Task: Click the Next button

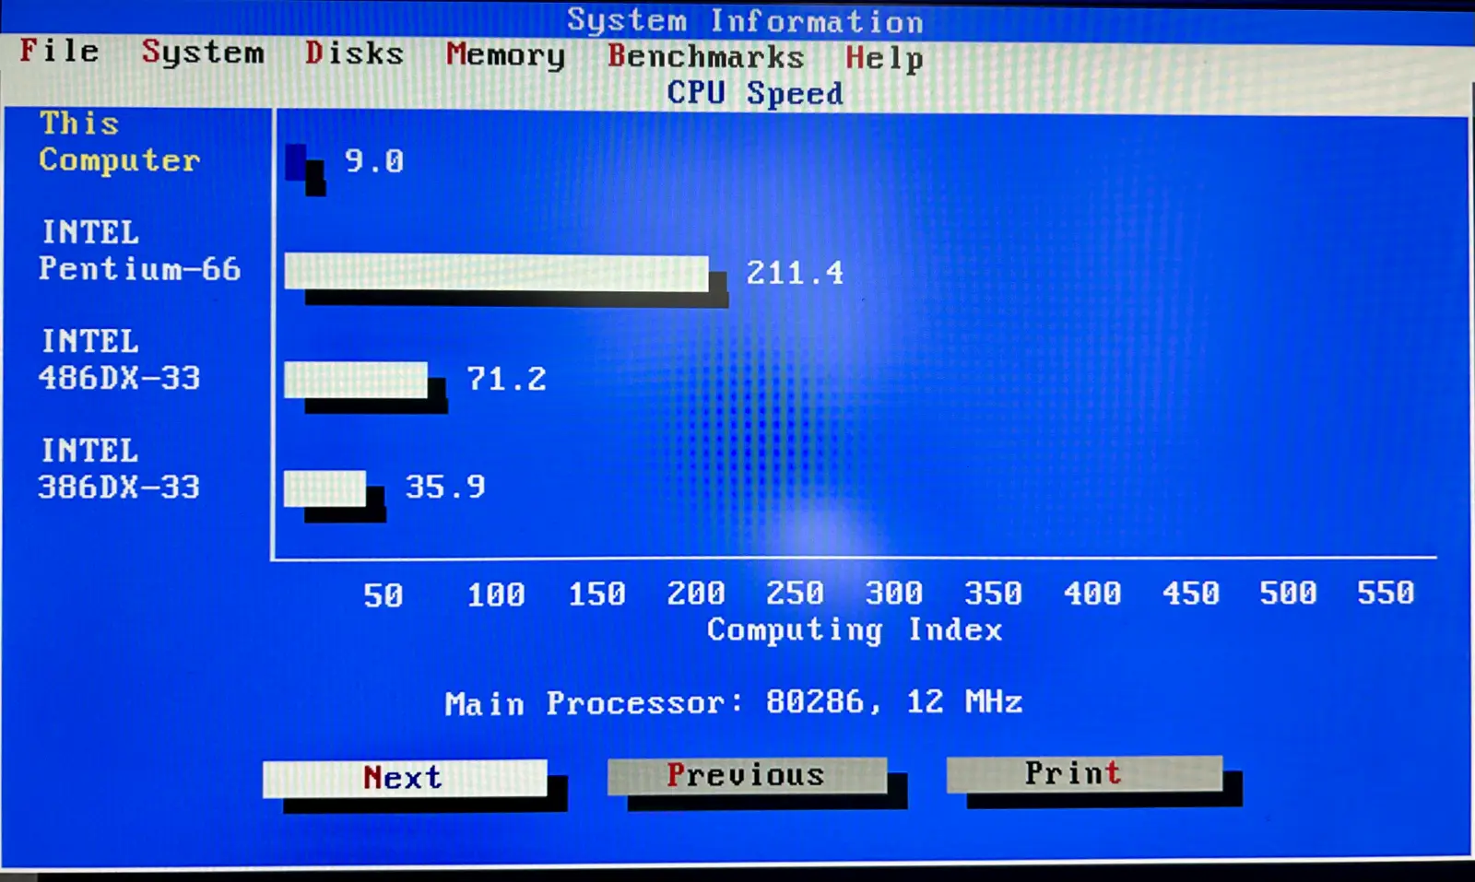Action: coord(405,778)
